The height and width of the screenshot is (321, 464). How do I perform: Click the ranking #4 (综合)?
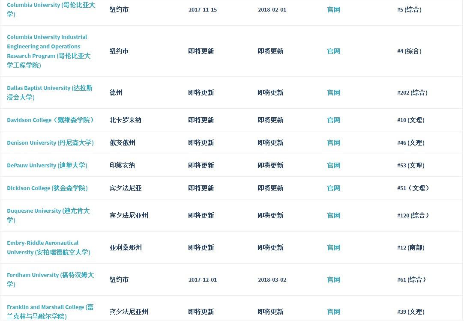[409, 51]
